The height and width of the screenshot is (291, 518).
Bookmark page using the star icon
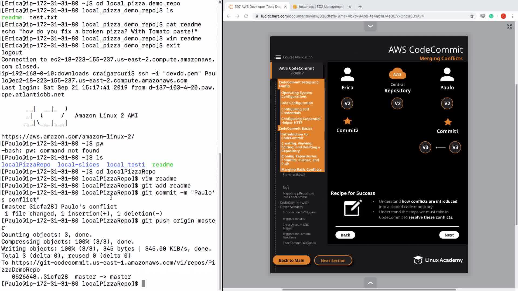[472, 16]
